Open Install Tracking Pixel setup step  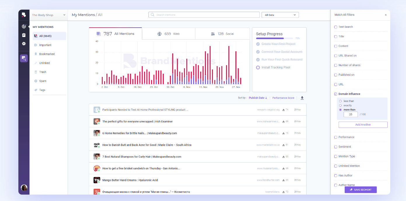tap(276, 68)
